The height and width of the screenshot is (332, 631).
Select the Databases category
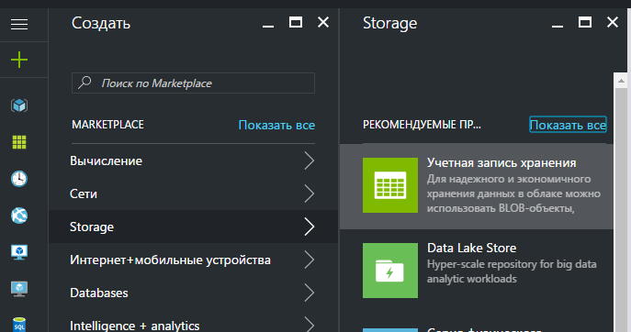[193, 293]
